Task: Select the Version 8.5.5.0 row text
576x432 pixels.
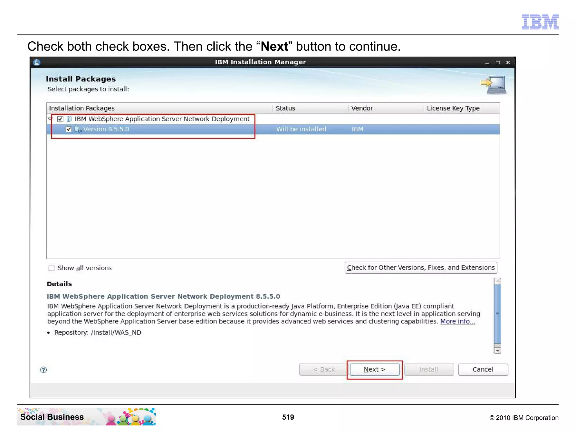Action: [106, 129]
